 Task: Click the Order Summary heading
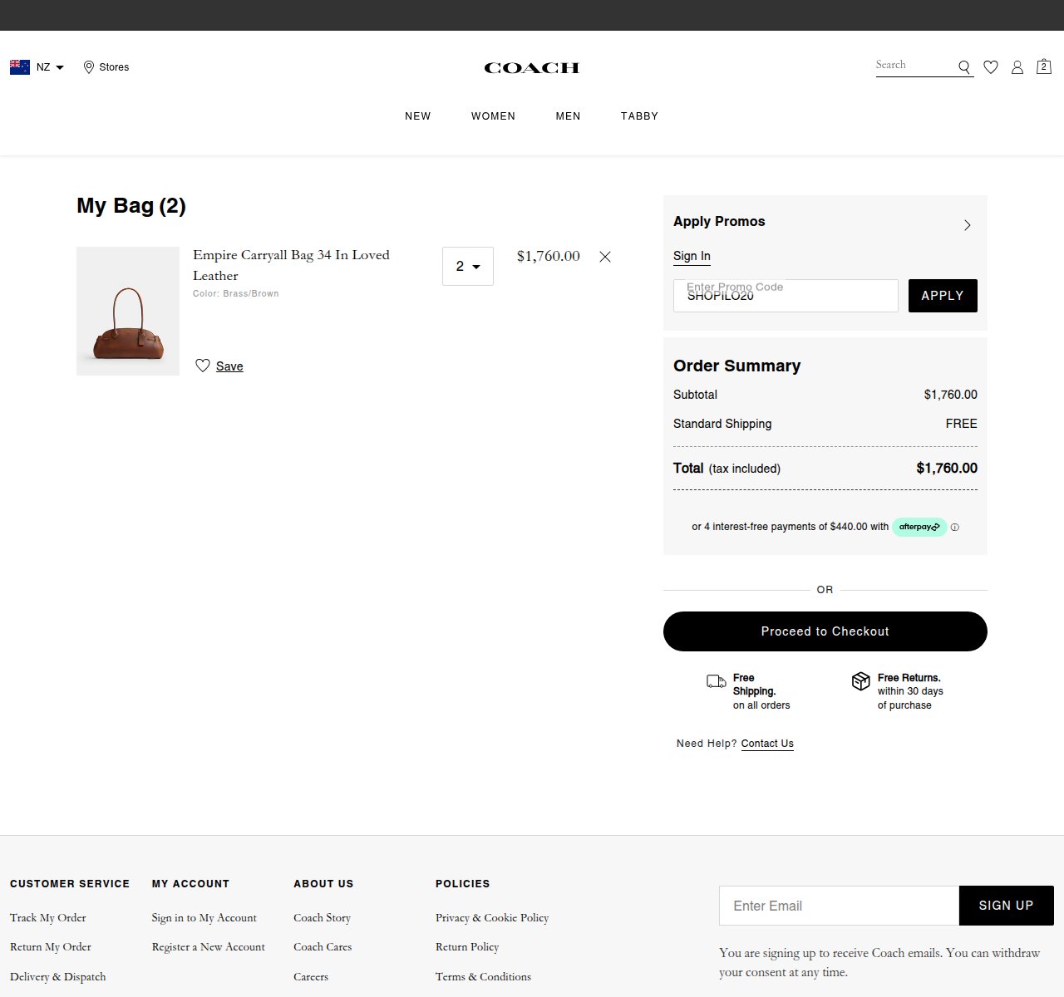point(737,366)
